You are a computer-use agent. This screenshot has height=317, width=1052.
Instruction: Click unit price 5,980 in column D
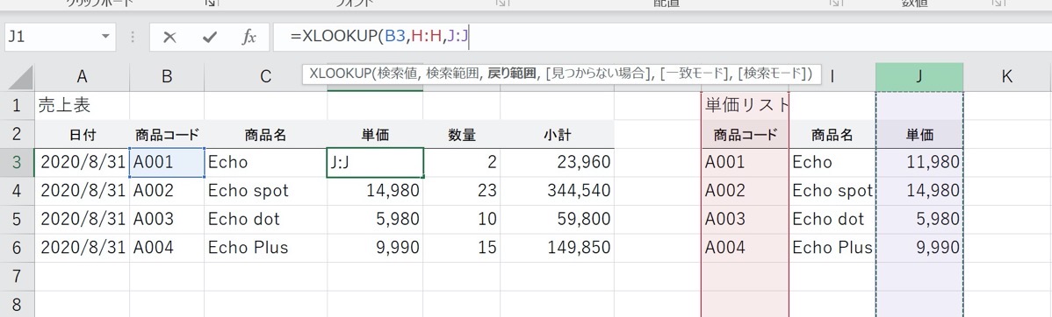pos(375,219)
